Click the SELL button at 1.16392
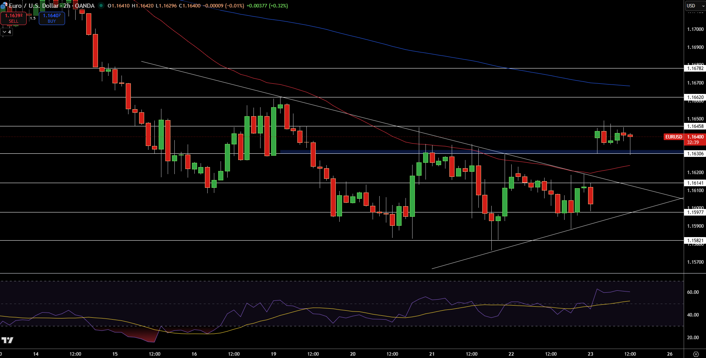Screen dimensions: 706x358 (14, 18)
